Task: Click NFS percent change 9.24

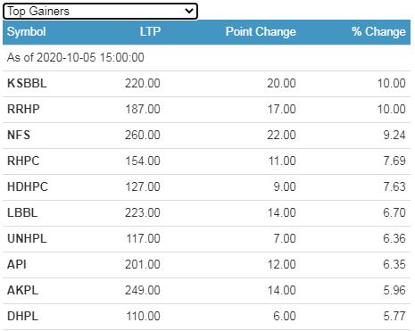Action: click(394, 135)
